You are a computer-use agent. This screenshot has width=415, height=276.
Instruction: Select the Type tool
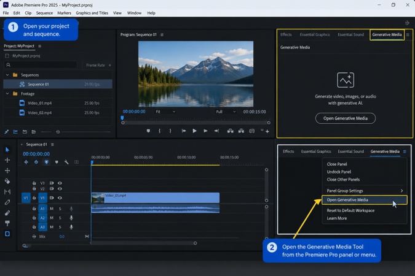pyautogui.click(x=7, y=223)
